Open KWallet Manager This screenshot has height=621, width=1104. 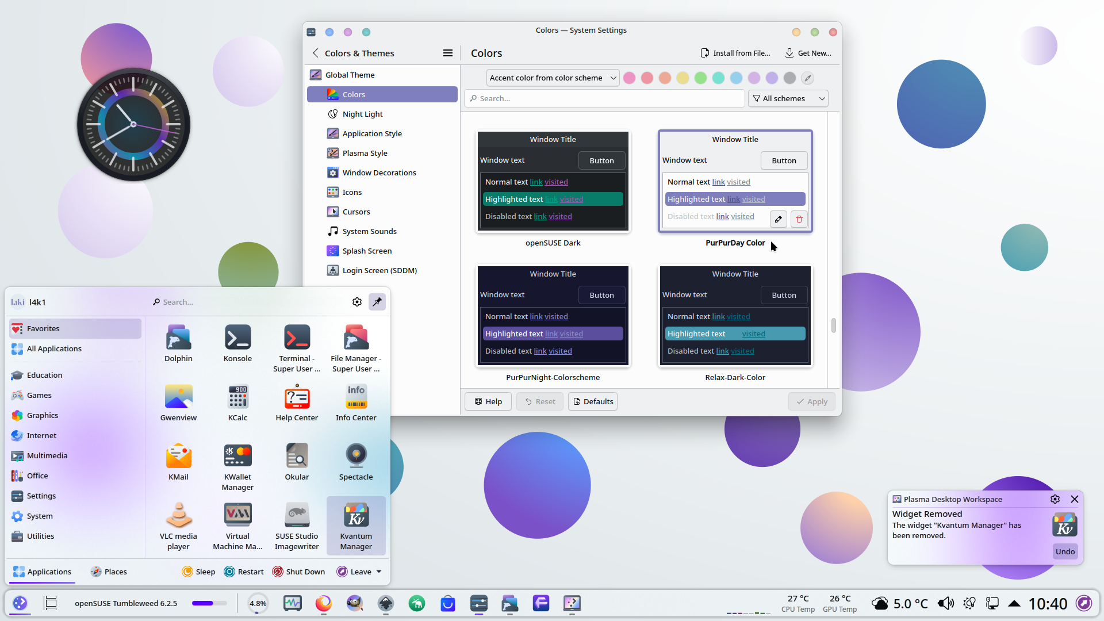(237, 467)
